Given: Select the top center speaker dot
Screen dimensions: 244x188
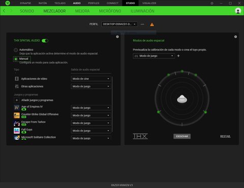Looking at the screenshot, I should tap(182, 71).
